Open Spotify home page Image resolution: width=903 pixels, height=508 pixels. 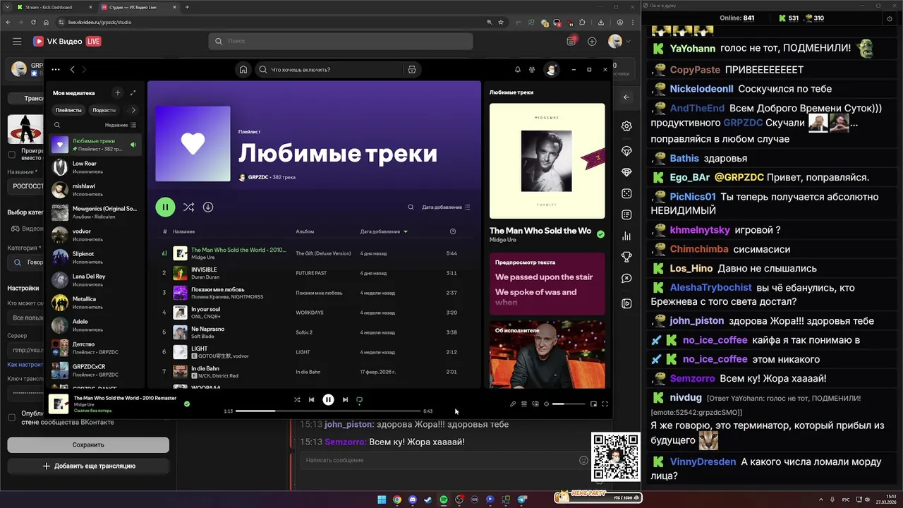coord(243,69)
